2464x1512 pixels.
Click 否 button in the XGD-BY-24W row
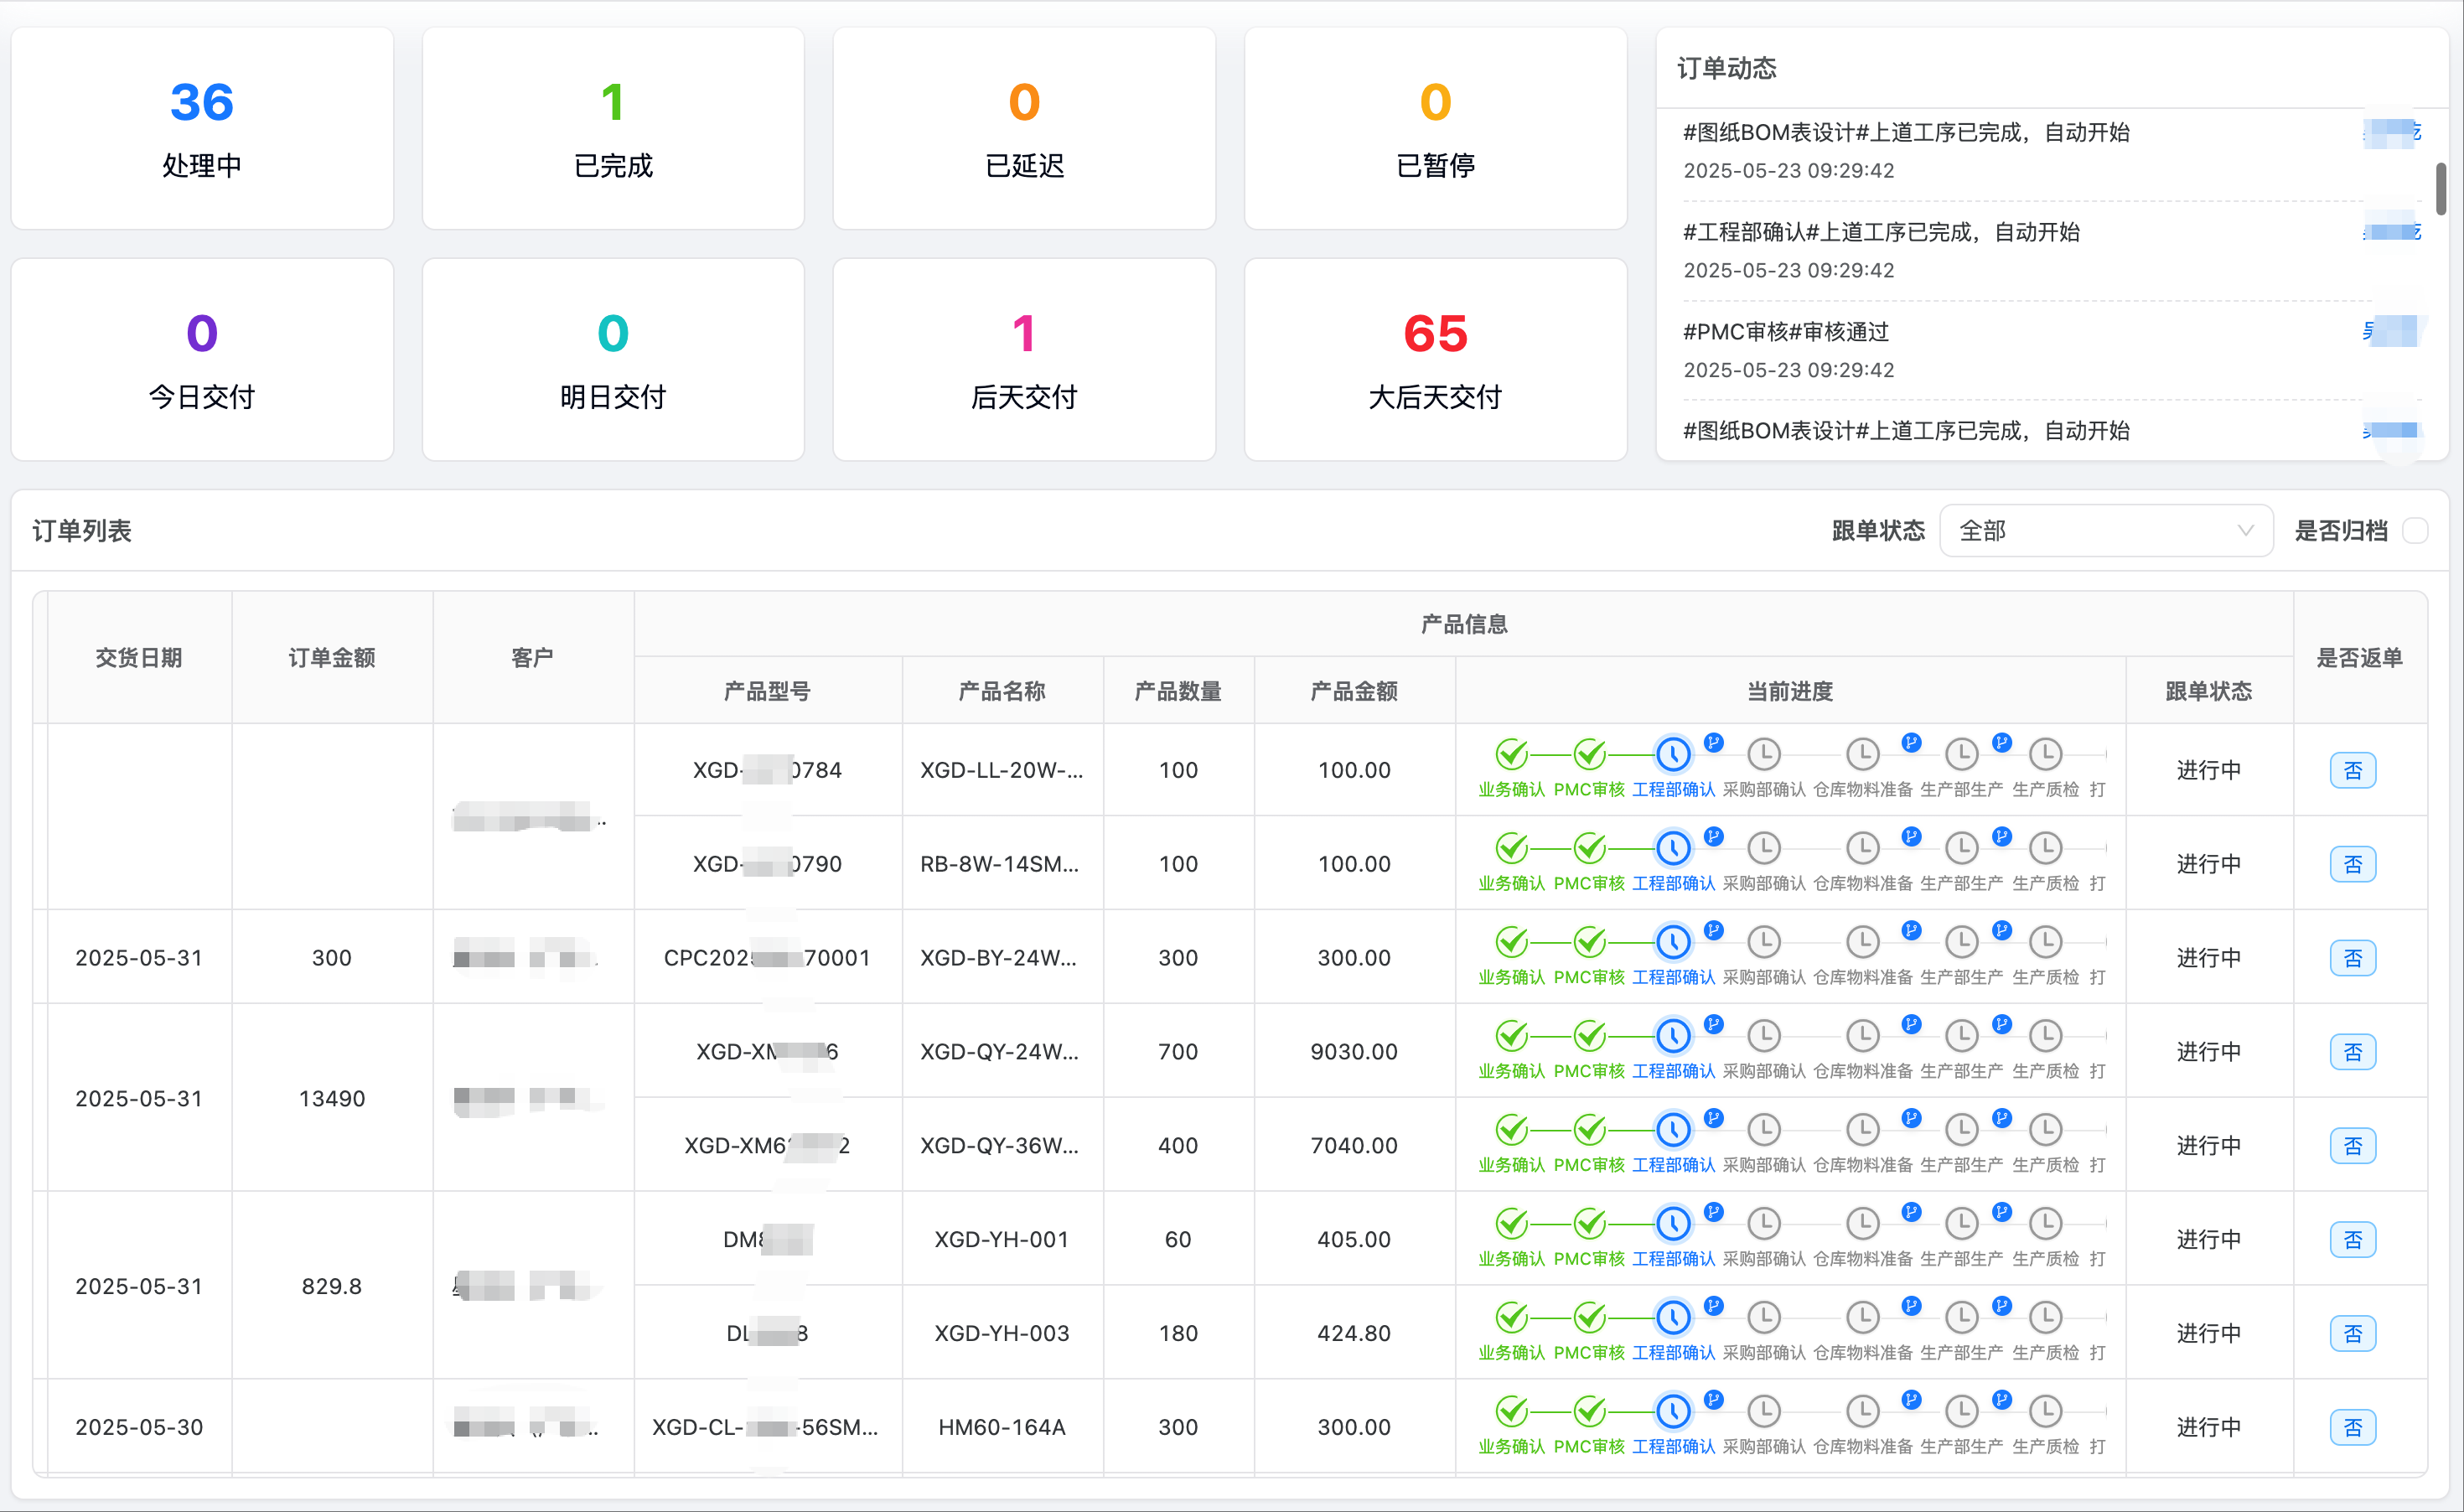2353,959
